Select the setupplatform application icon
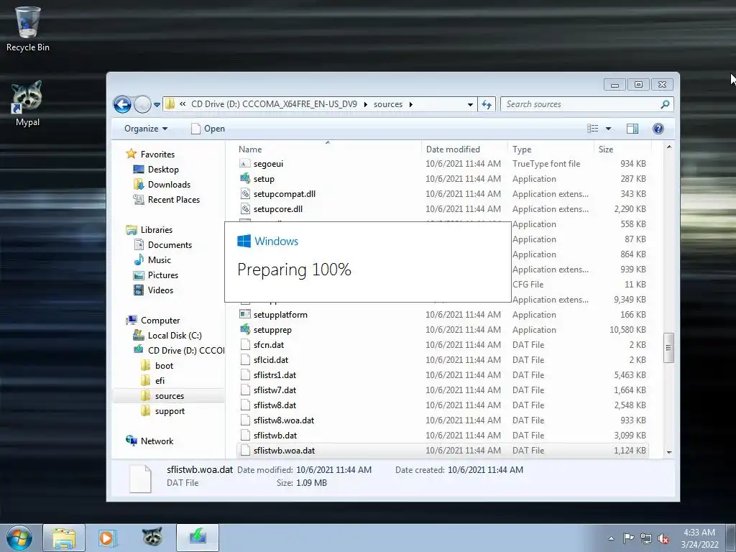736x552 pixels. click(x=244, y=314)
